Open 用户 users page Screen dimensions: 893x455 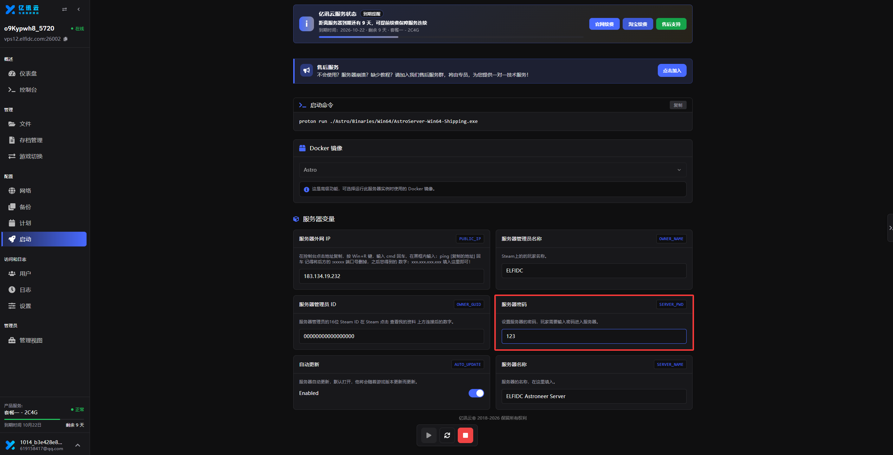tap(44, 273)
